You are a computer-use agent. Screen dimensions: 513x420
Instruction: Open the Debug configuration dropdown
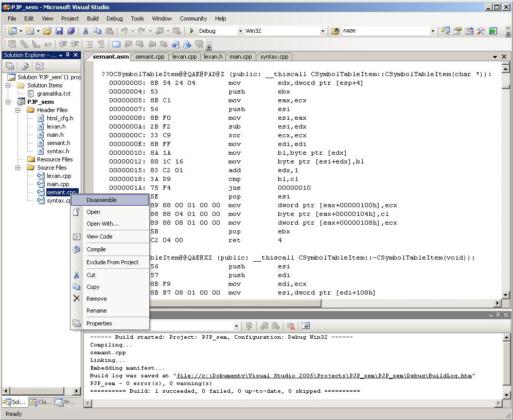pos(240,31)
